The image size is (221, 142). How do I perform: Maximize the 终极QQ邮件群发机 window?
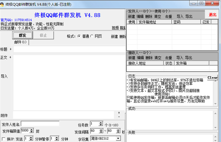click(202, 3)
